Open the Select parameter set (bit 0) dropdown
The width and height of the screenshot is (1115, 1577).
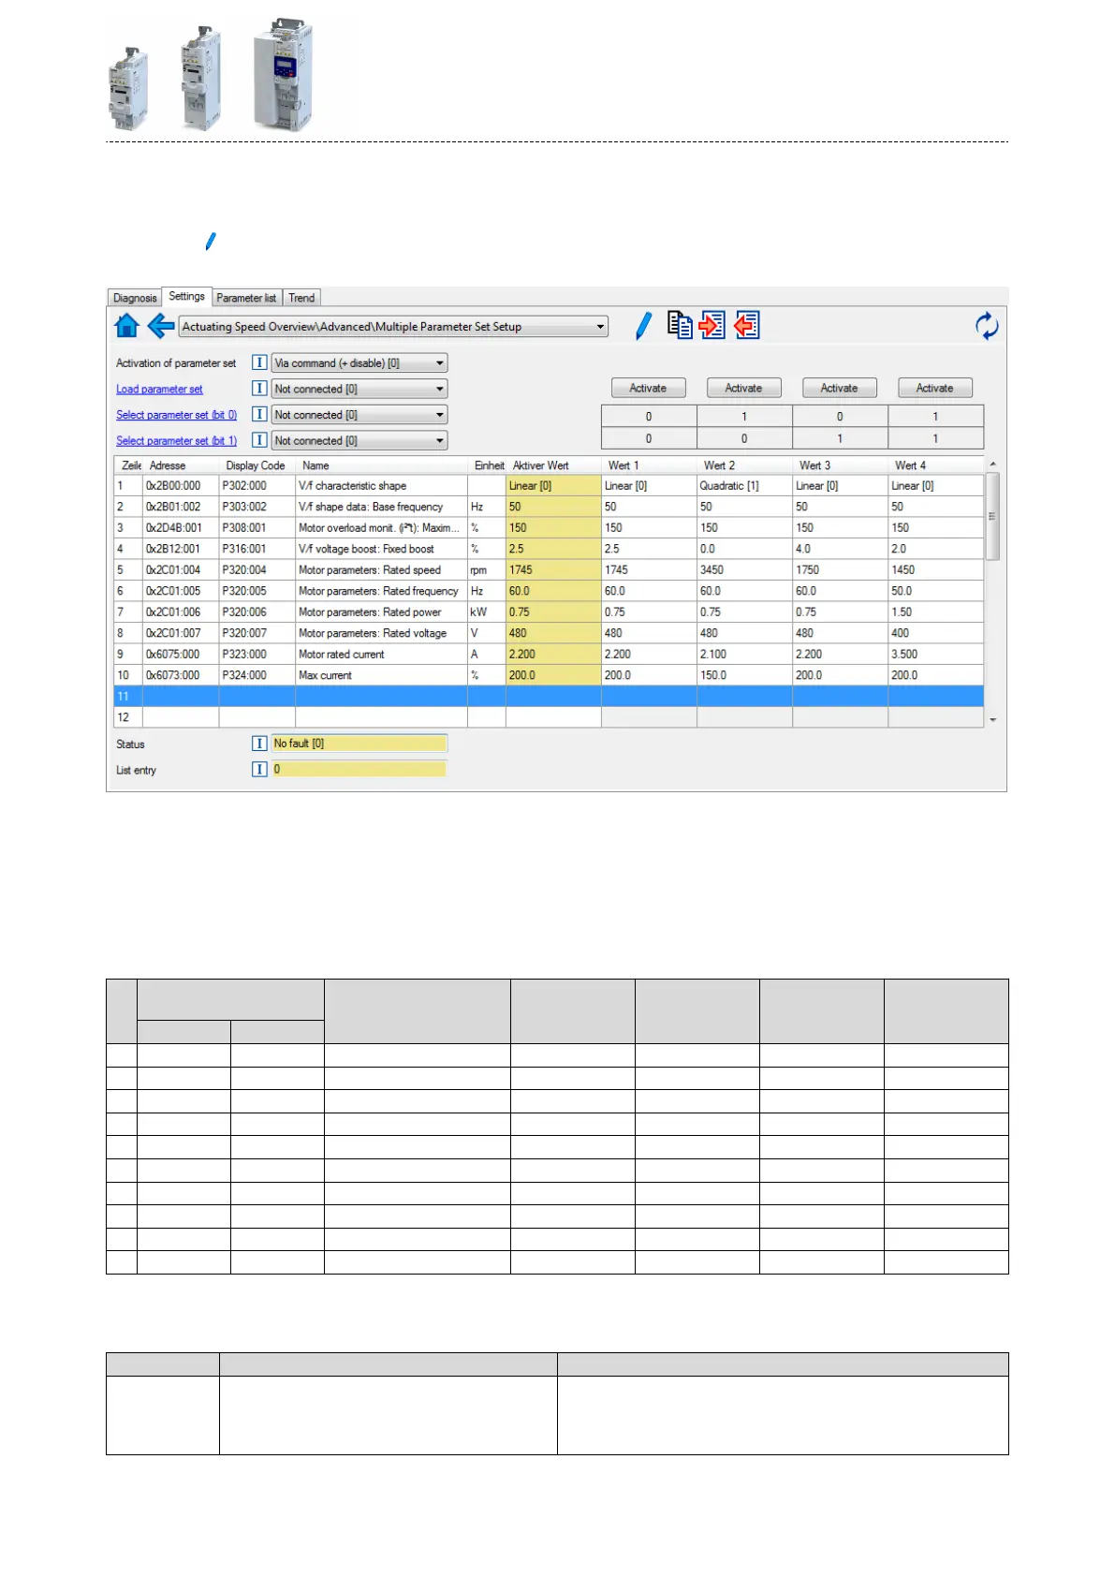tap(359, 415)
